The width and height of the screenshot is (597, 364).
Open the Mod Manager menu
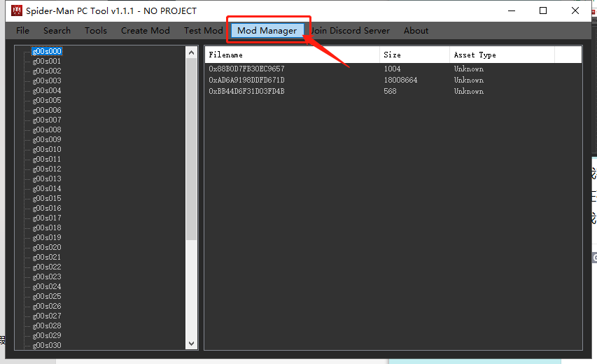coord(267,30)
